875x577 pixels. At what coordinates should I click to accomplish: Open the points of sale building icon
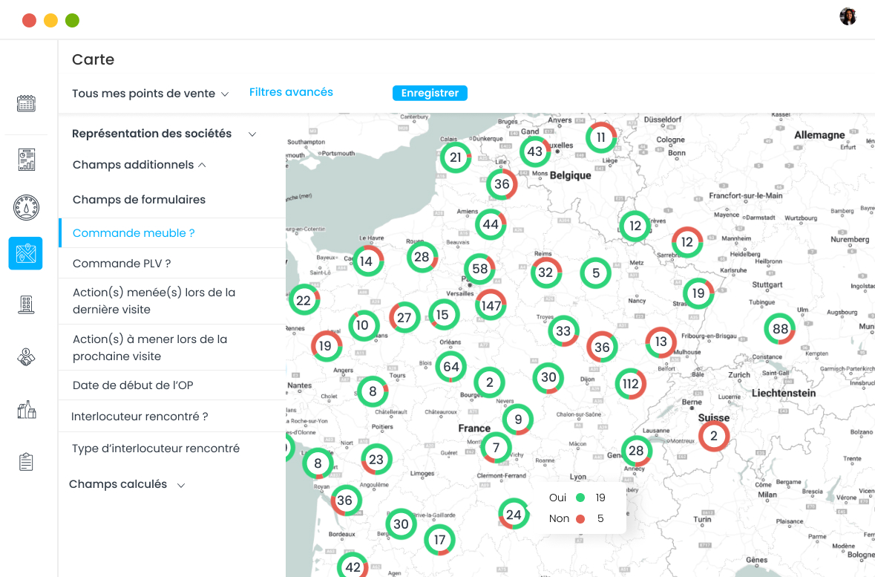[26, 304]
